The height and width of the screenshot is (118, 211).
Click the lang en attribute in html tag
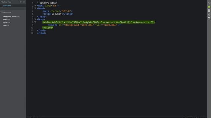[x=52, y=6]
